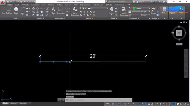This screenshot has width=190, height=106.
Task: Click the Erase tool in Modify panel
Action: (x=47, y=9)
